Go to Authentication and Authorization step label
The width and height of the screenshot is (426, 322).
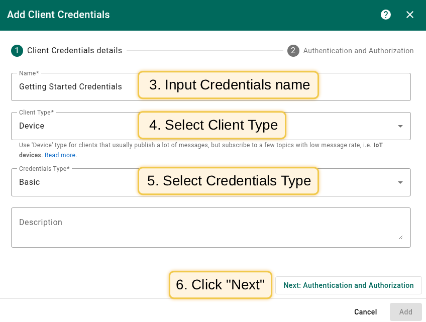click(358, 51)
